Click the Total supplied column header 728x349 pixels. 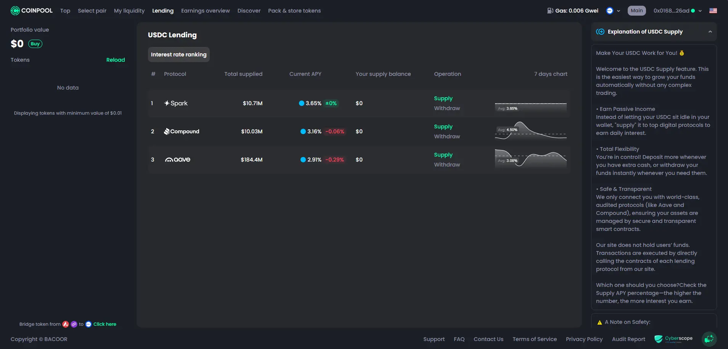click(243, 74)
